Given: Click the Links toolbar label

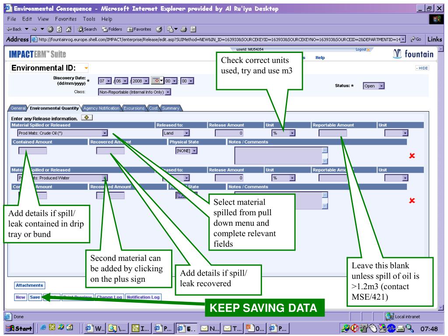Looking at the screenshot, I should (434, 39).
